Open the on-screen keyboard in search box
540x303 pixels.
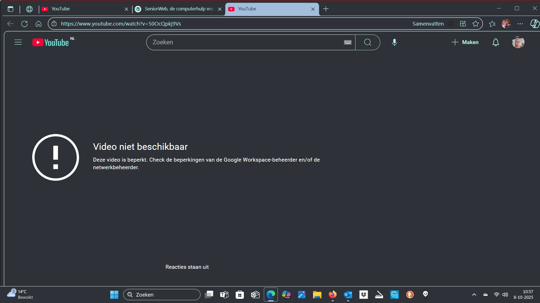[348, 42]
